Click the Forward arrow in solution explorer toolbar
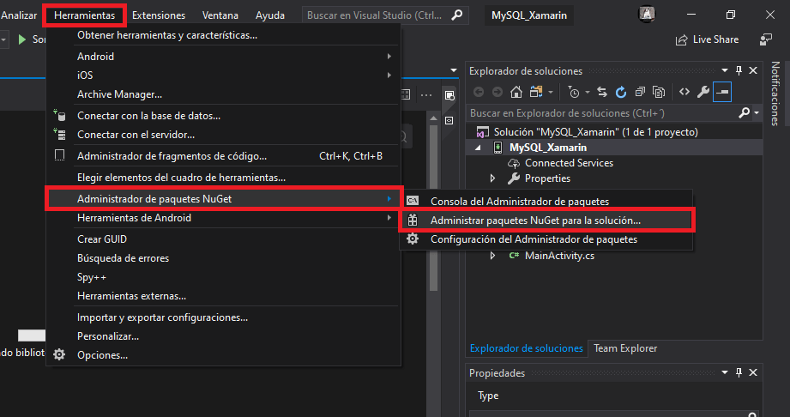 click(x=498, y=92)
